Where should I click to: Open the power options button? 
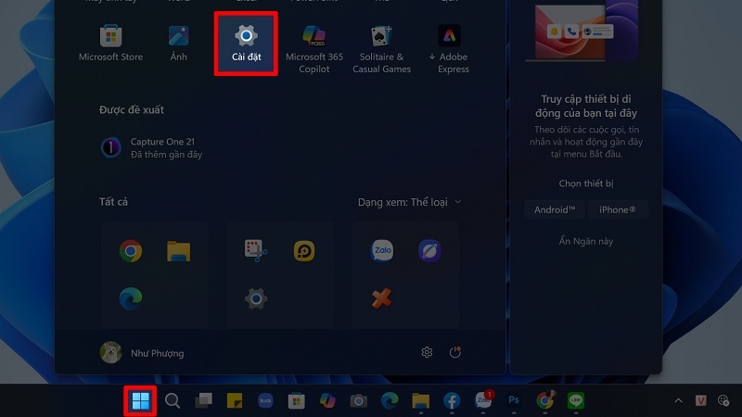[x=455, y=352]
